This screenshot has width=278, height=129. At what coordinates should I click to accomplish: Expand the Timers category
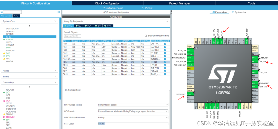click(55, 76)
